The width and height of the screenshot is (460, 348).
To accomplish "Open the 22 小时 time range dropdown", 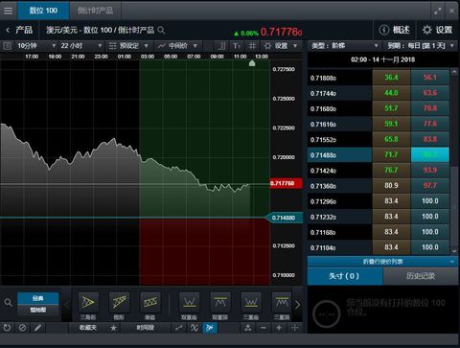I will click(81, 46).
